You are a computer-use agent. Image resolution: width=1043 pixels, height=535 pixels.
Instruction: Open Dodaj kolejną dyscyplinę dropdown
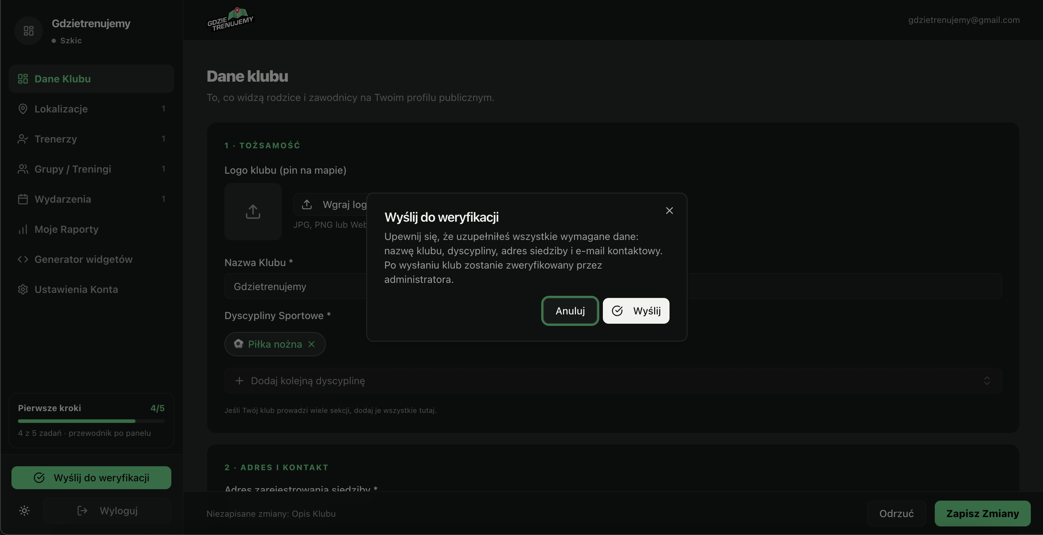point(613,381)
